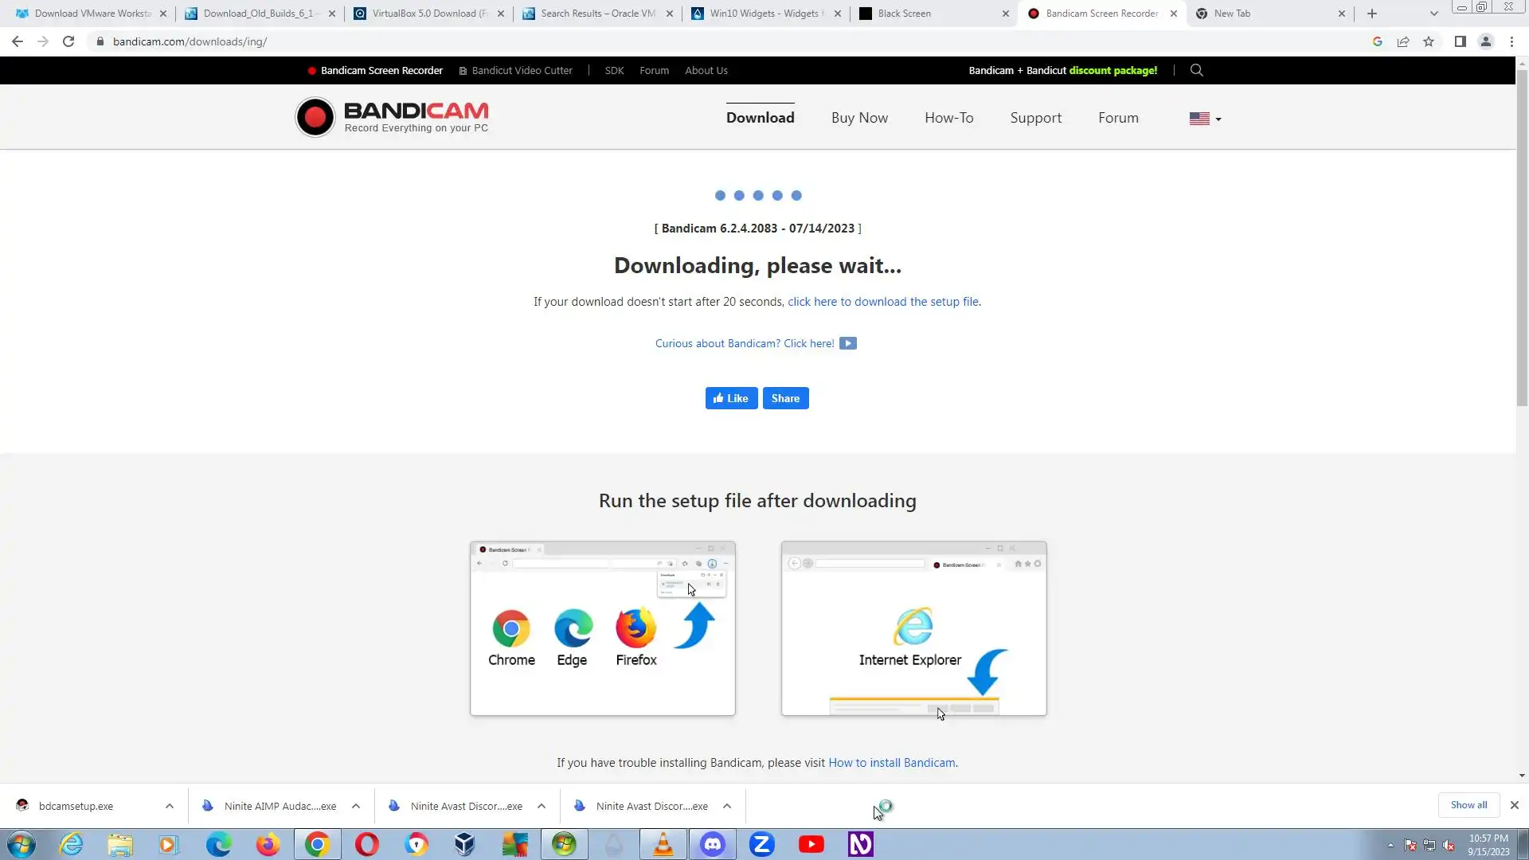Click the Chrome Edge Firefox instruction thumbnail
The height and width of the screenshot is (860, 1529).
(602, 628)
